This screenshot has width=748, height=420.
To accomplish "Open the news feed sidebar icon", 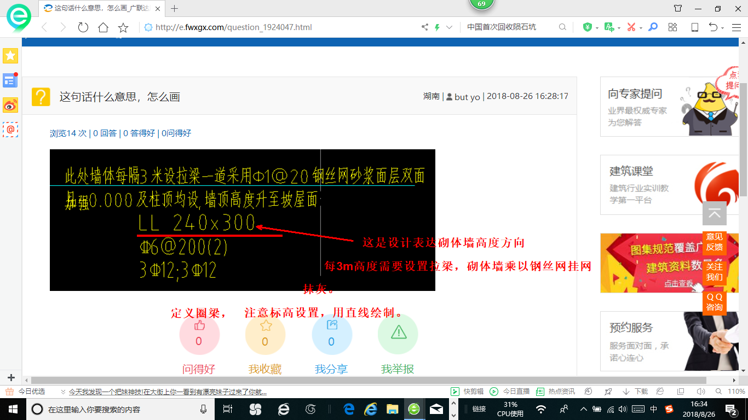I will pos(10,80).
